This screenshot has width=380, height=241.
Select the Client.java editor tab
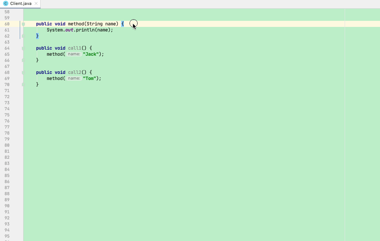pyautogui.click(x=21, y=4)
